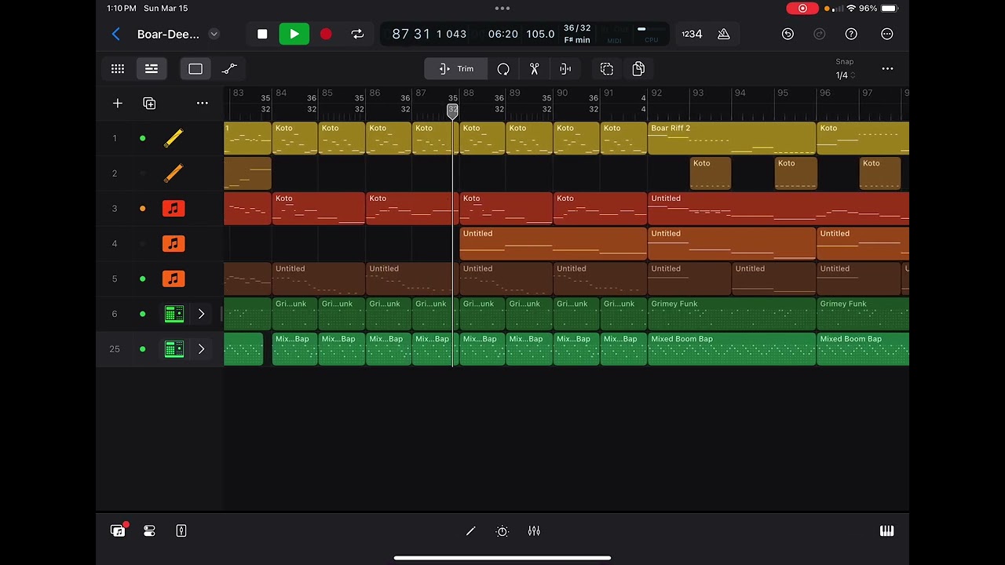Undo the last action
Viewport: 1005px width, 565px height.
(x=788, y=35)
